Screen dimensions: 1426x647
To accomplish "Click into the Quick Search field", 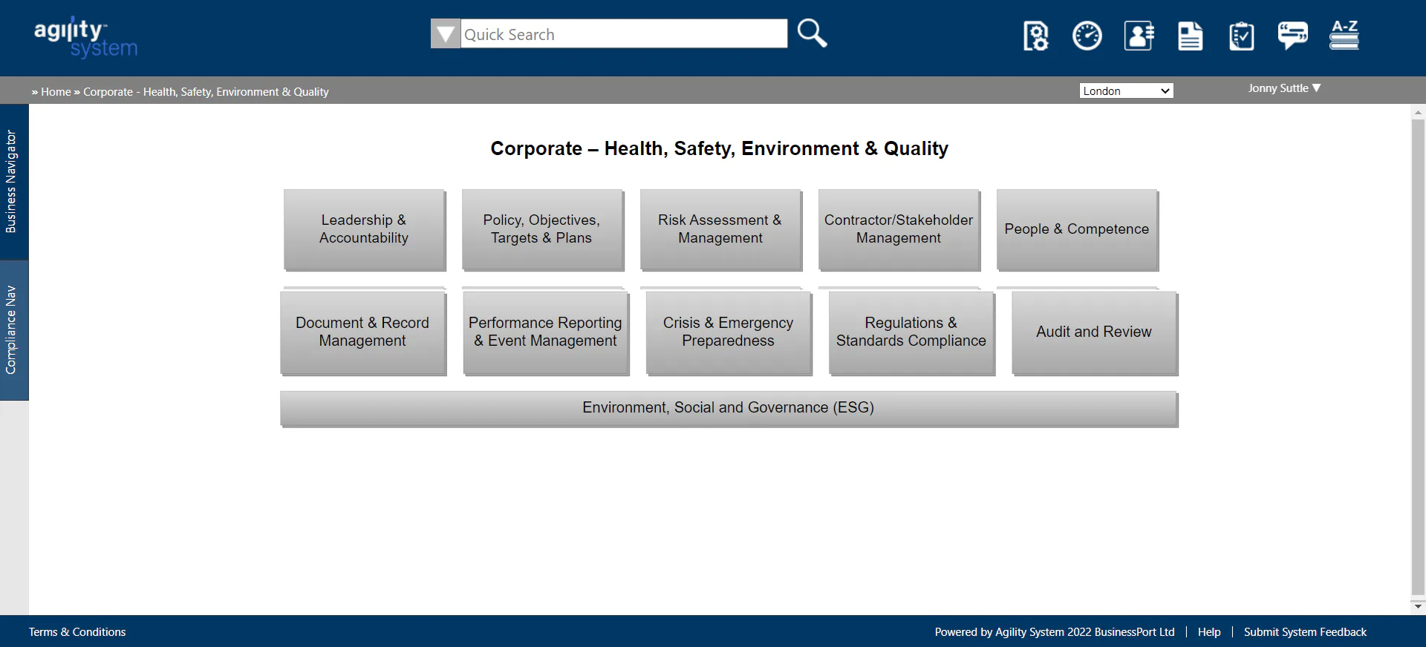I will tap(624, 34).
